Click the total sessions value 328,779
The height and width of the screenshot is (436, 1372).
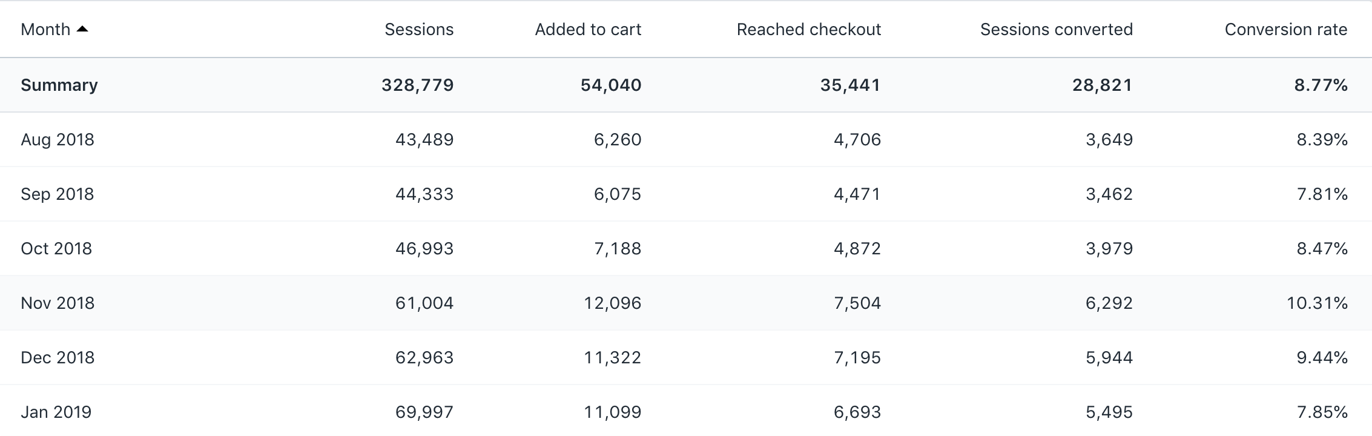(x=417, y=85)
